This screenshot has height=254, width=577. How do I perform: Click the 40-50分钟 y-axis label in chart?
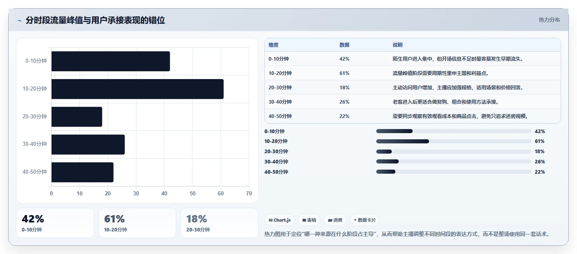coord(35,172)
